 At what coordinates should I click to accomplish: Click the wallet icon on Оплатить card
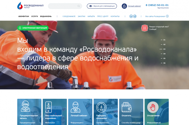point(126,107)
